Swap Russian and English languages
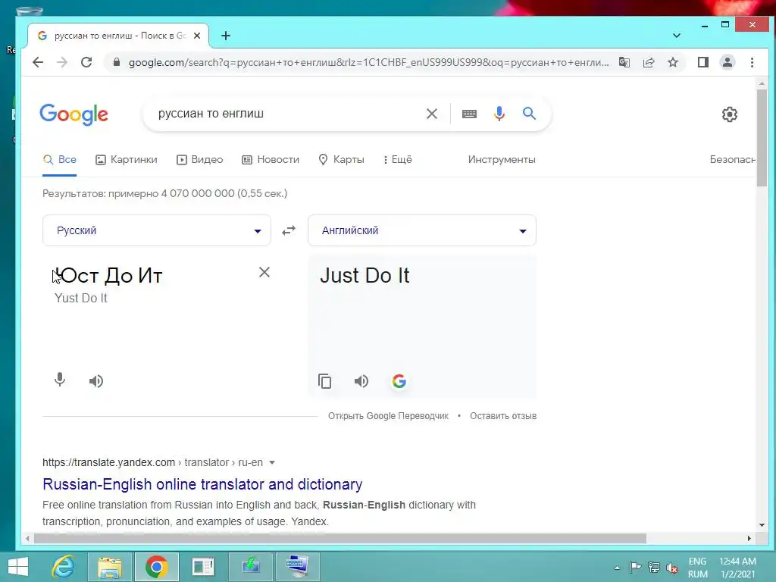The height and width of the screenshot is (582, 776). tap(289, 230)
